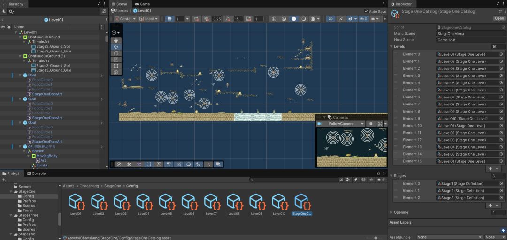
Task: Open the Center pivot dropdown
Action: 125,19
